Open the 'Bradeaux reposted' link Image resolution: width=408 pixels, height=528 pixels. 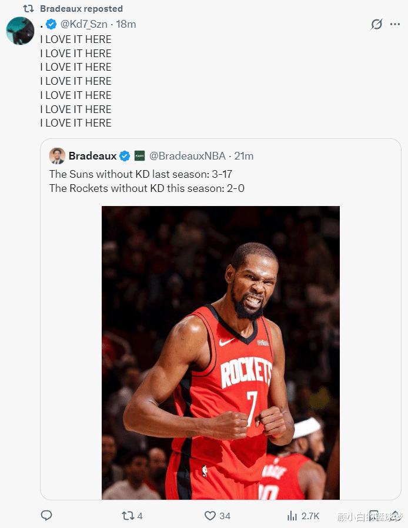(81, 9)
